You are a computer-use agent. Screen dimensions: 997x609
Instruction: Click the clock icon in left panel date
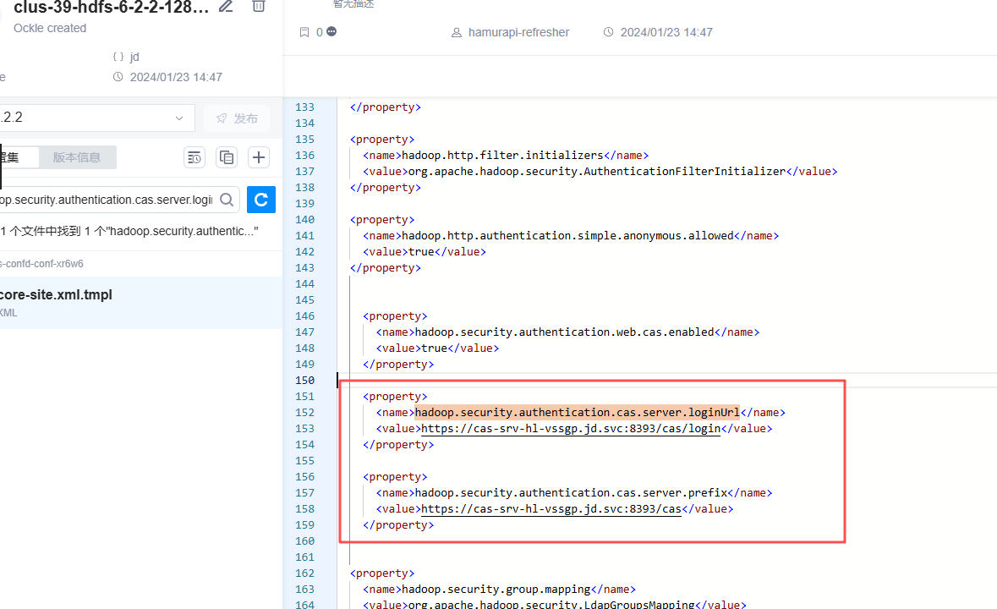[x=118, y=77]
